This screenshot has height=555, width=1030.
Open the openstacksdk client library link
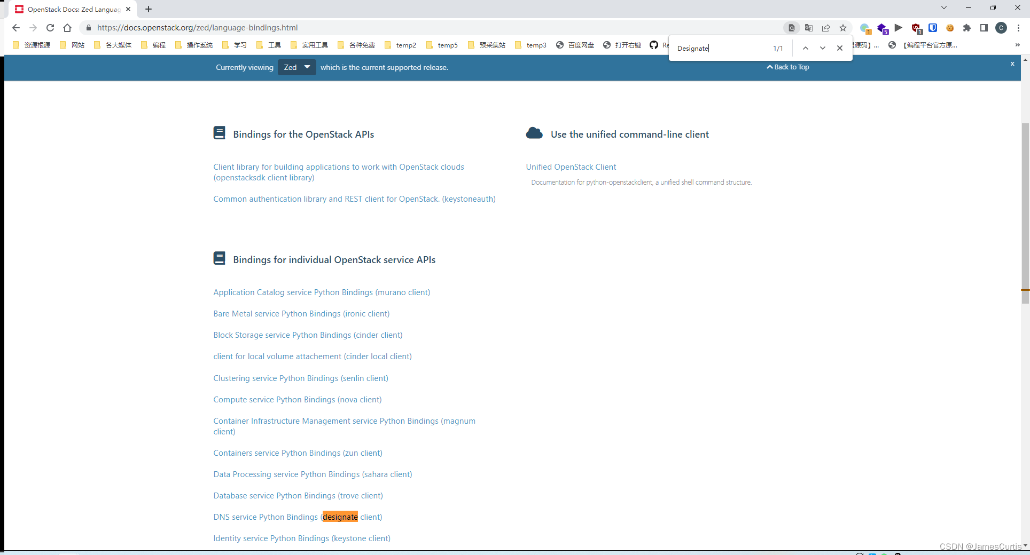(339, 172)
